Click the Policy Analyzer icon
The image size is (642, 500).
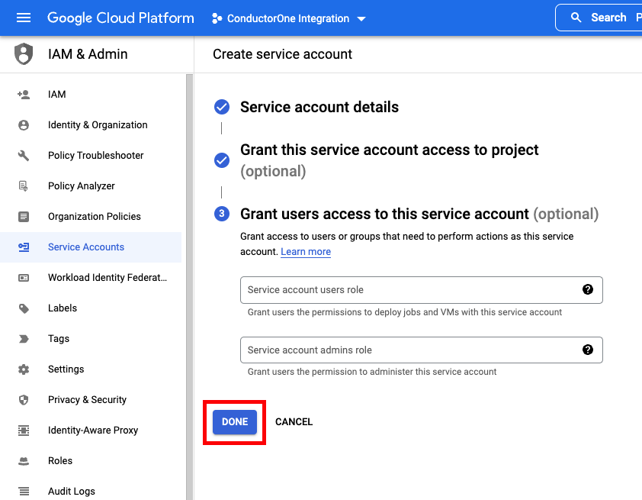24,186
